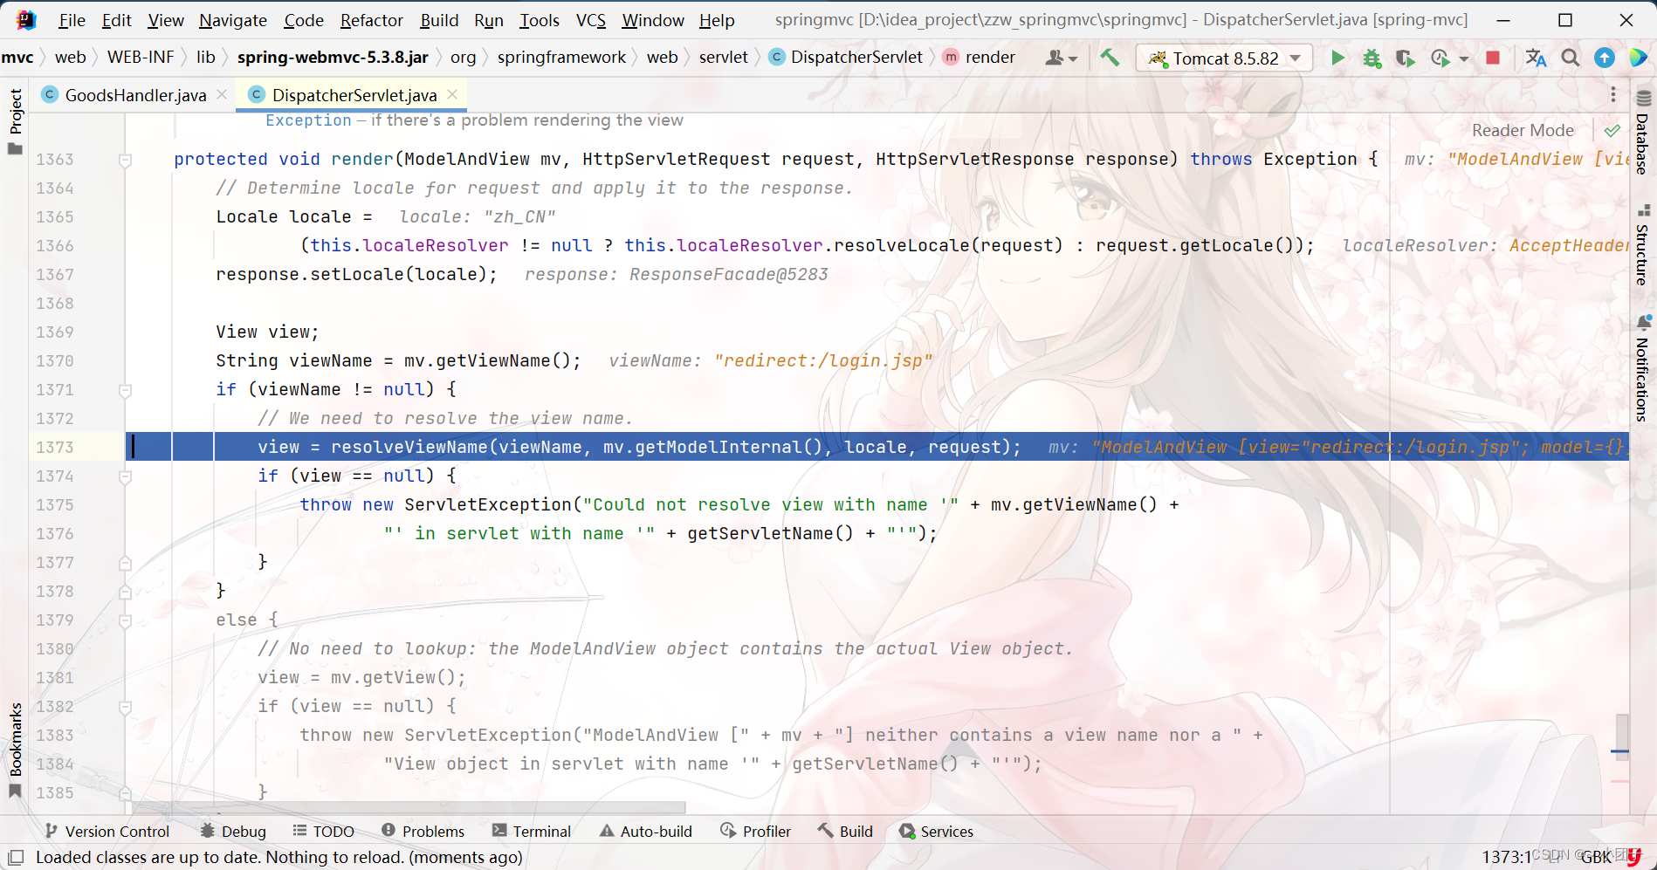The image size is (1657, 870).
Task: Collapse the render method fold at line 1363
Action: (125, 160)
